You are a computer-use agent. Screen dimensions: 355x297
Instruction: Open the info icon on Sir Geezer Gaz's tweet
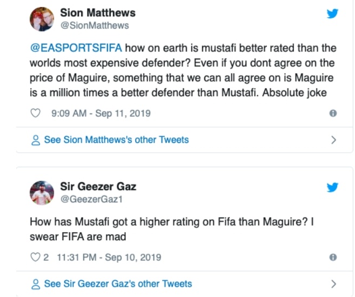333,258
